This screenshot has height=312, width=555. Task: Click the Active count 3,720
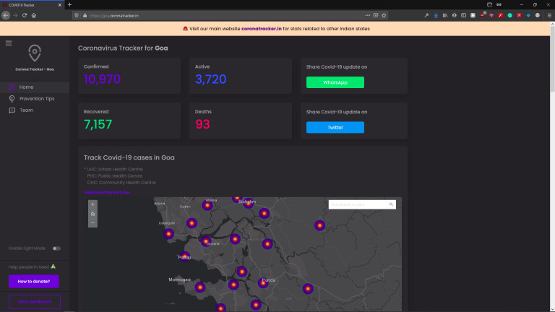coord(210,79)
